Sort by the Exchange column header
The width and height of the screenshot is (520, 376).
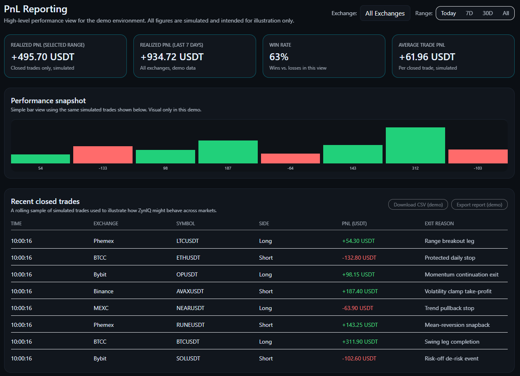(x=105, y=223)
